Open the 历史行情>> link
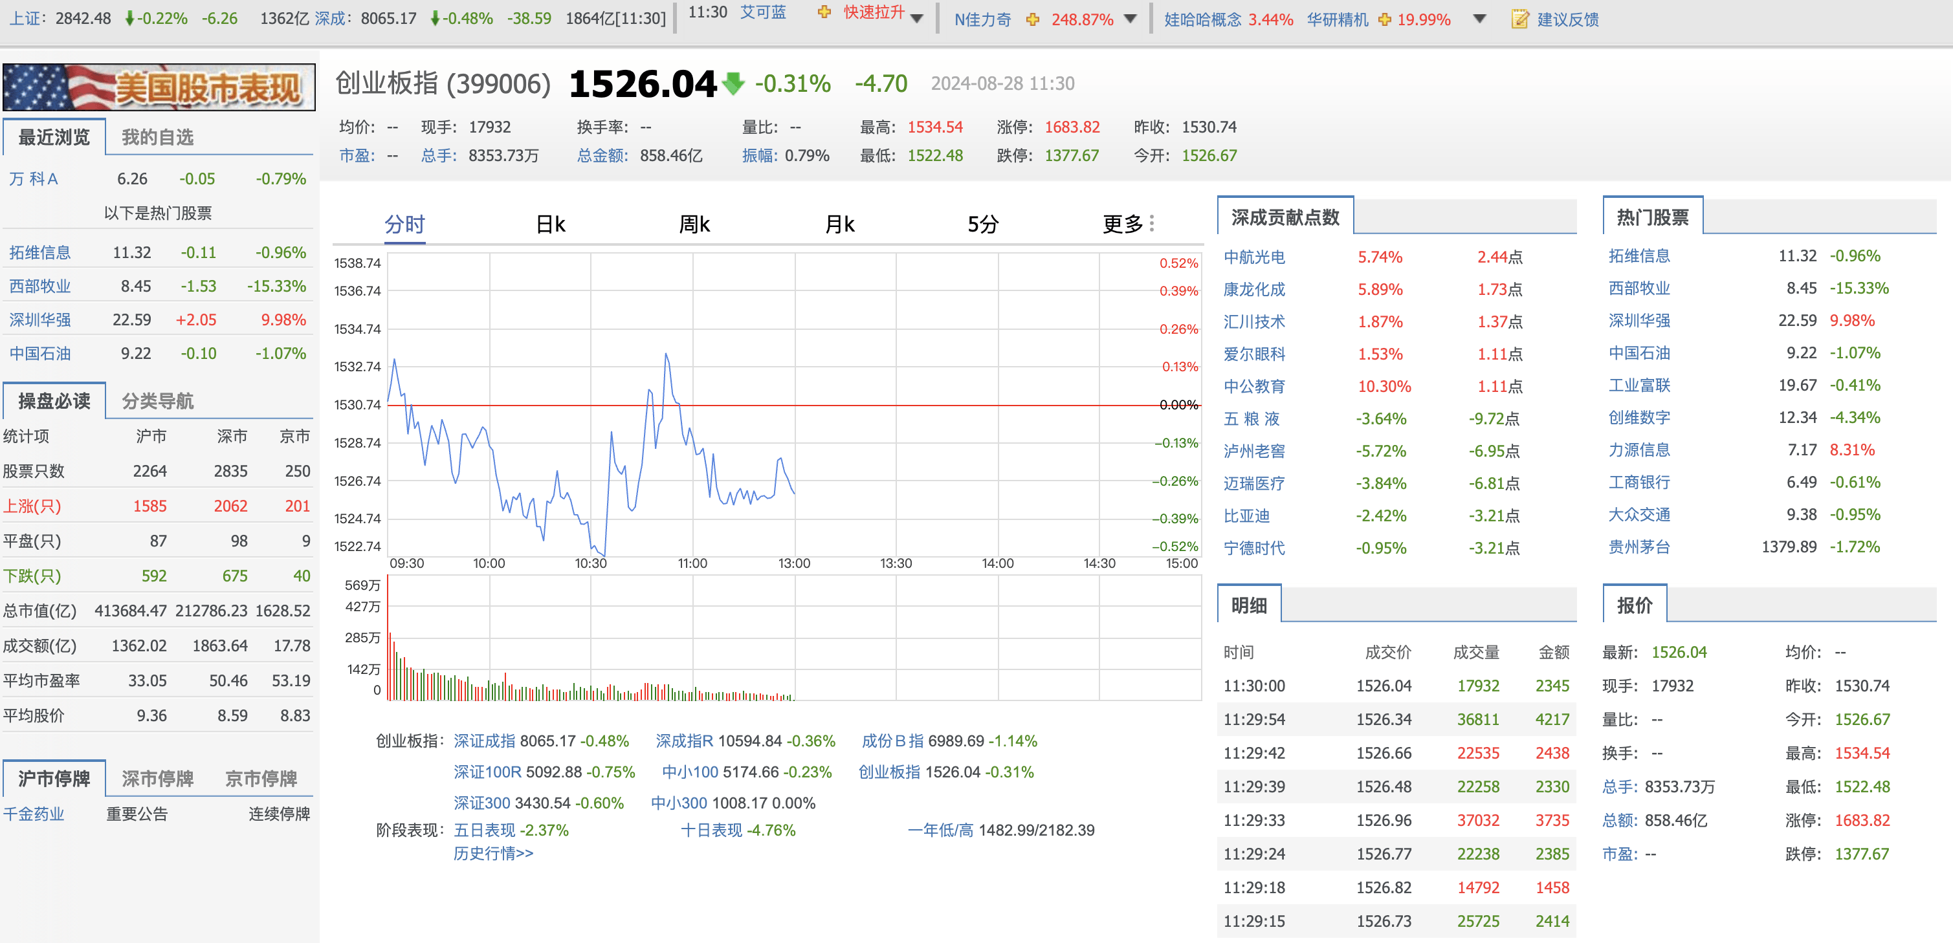This screenshot has width=1953, height=943. point(494,854)
